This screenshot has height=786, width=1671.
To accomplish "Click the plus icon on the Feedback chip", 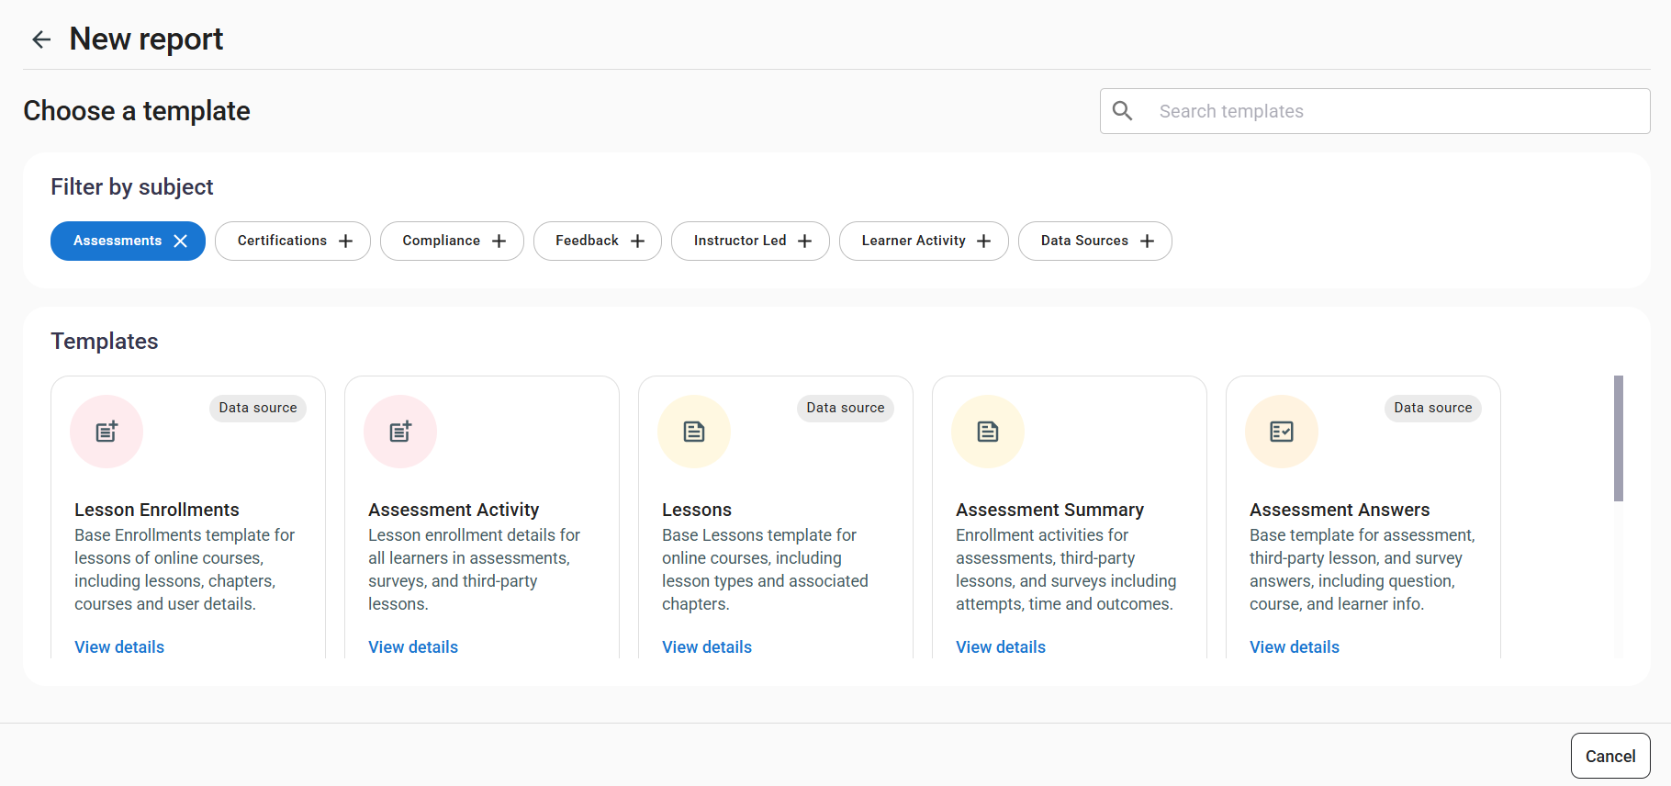I will pos(638,241).
